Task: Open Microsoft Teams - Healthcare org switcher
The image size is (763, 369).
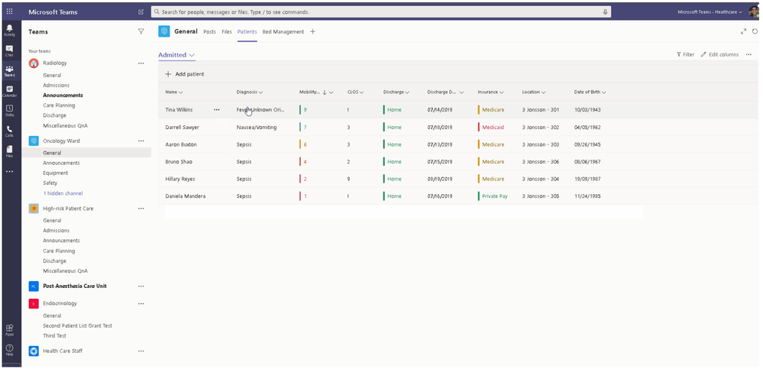Action: click(x=710, y=11)
